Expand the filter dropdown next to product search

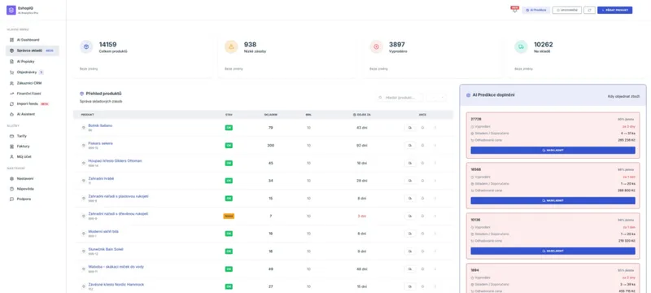click(x=437, y=98)
